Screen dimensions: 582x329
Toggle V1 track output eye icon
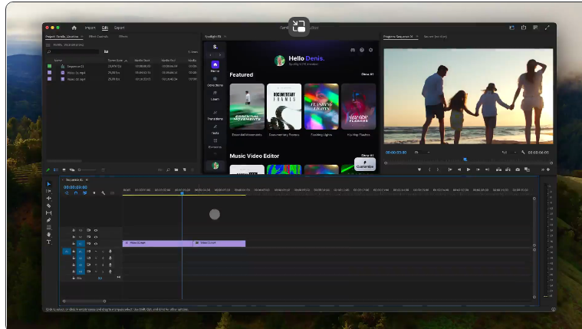97,244
